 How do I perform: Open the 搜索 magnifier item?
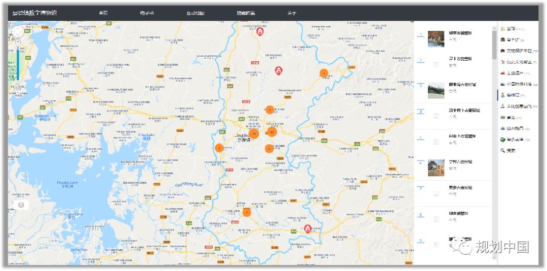click(507, 150)
